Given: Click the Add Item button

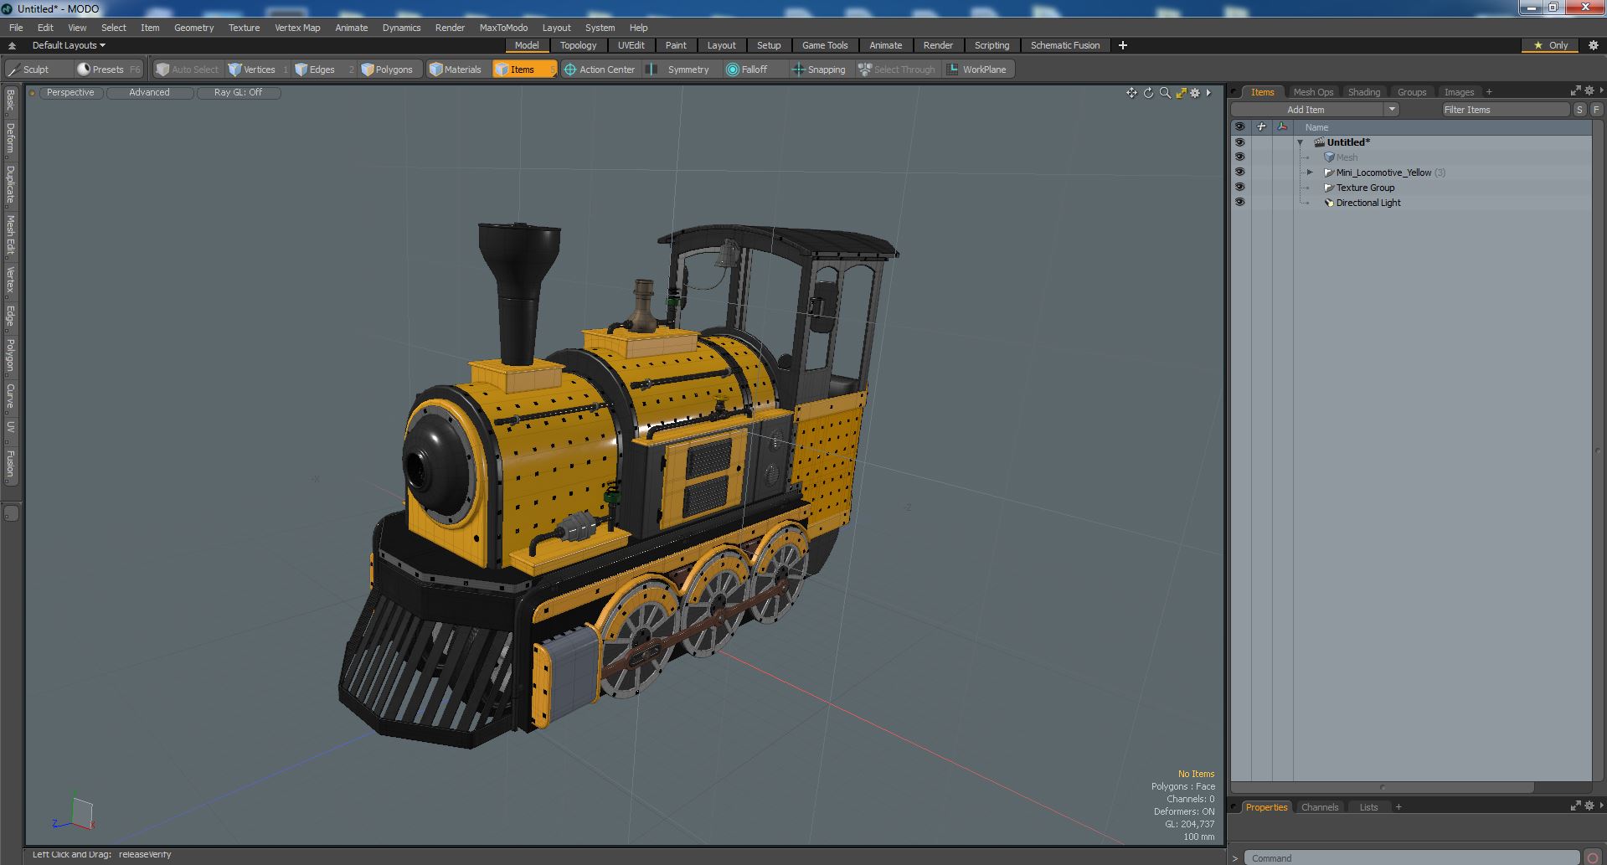Looking at the screenshot, I should pyautogui.click(x=1306, y=110).
